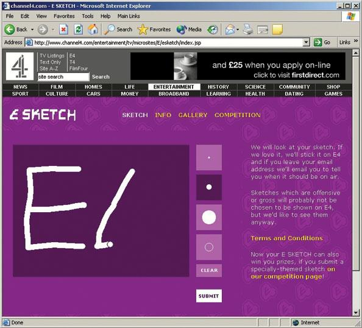Click the scrollbar down arrow
The width and height of the screenshot is (362, 328).
(x=355, y=313)
